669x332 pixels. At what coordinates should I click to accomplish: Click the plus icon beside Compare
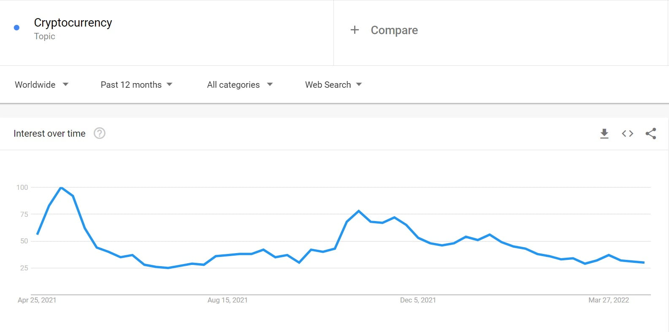(x=355, y=30)
